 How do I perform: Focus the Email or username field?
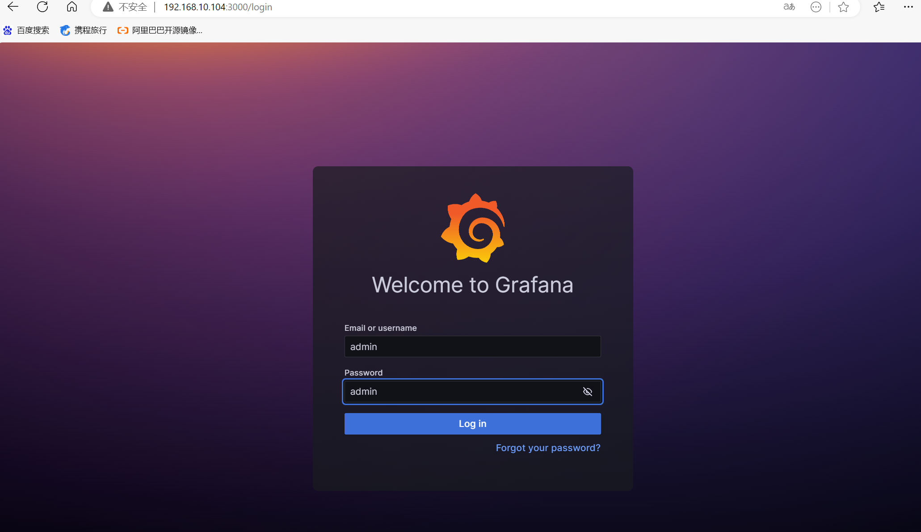(x=472, y=346)
